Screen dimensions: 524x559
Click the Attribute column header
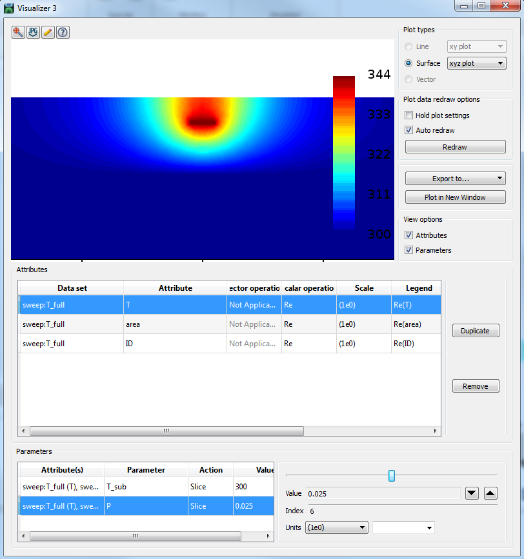pos(175,288)
